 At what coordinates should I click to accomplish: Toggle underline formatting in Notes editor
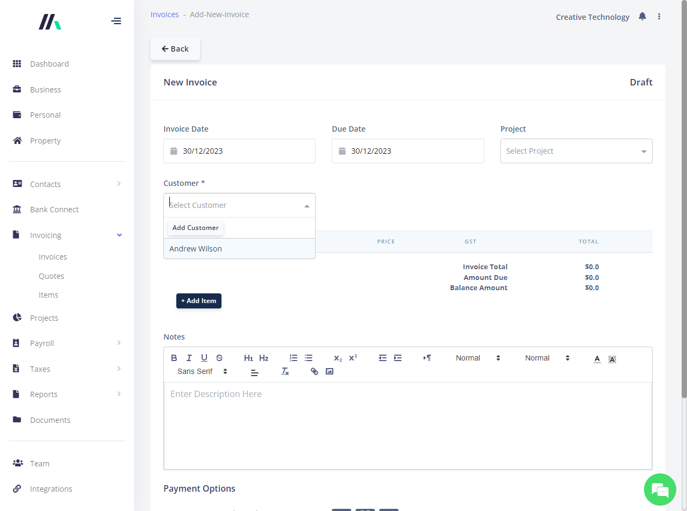coord(204,358)
